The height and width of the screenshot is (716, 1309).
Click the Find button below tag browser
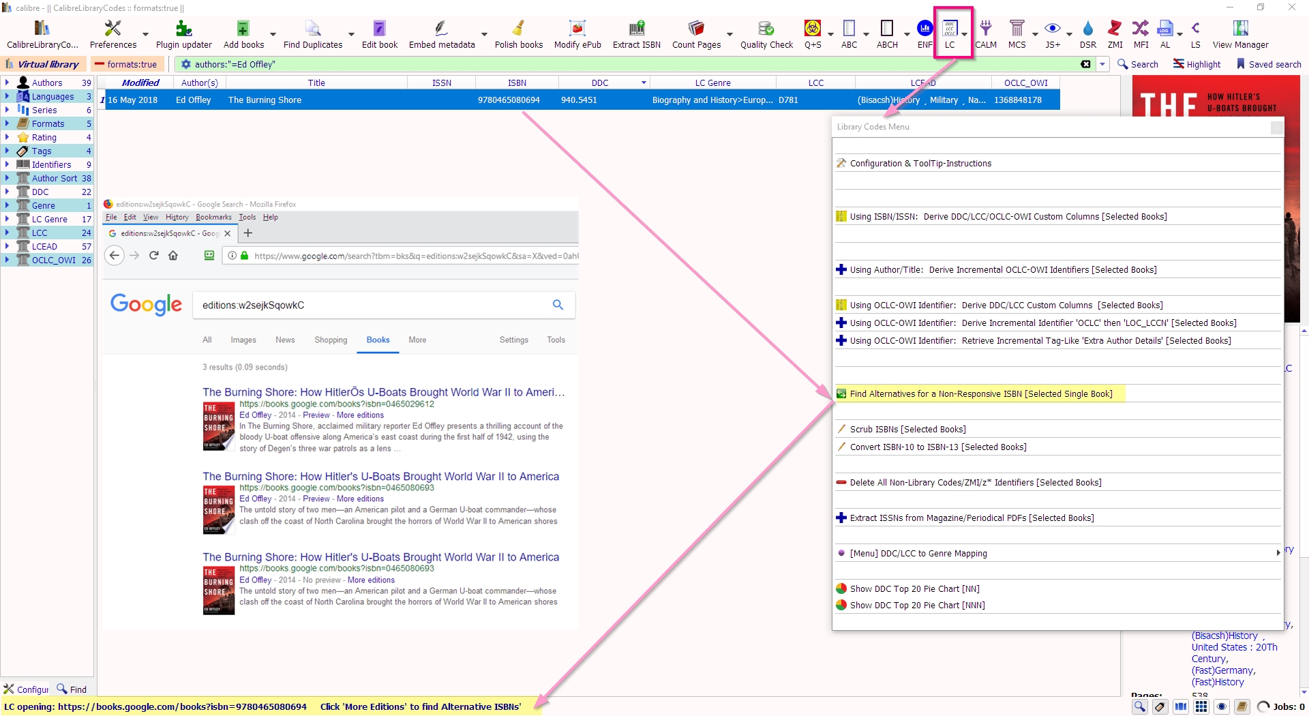72,689
